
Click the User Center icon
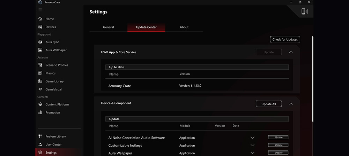click(40, 145)
